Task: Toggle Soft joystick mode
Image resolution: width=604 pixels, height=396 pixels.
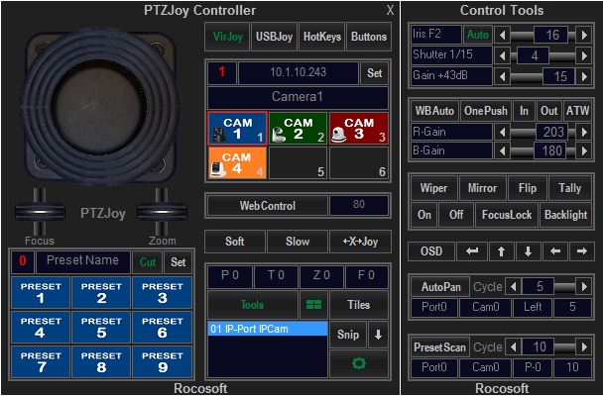Action: click(x=235, y=242)
